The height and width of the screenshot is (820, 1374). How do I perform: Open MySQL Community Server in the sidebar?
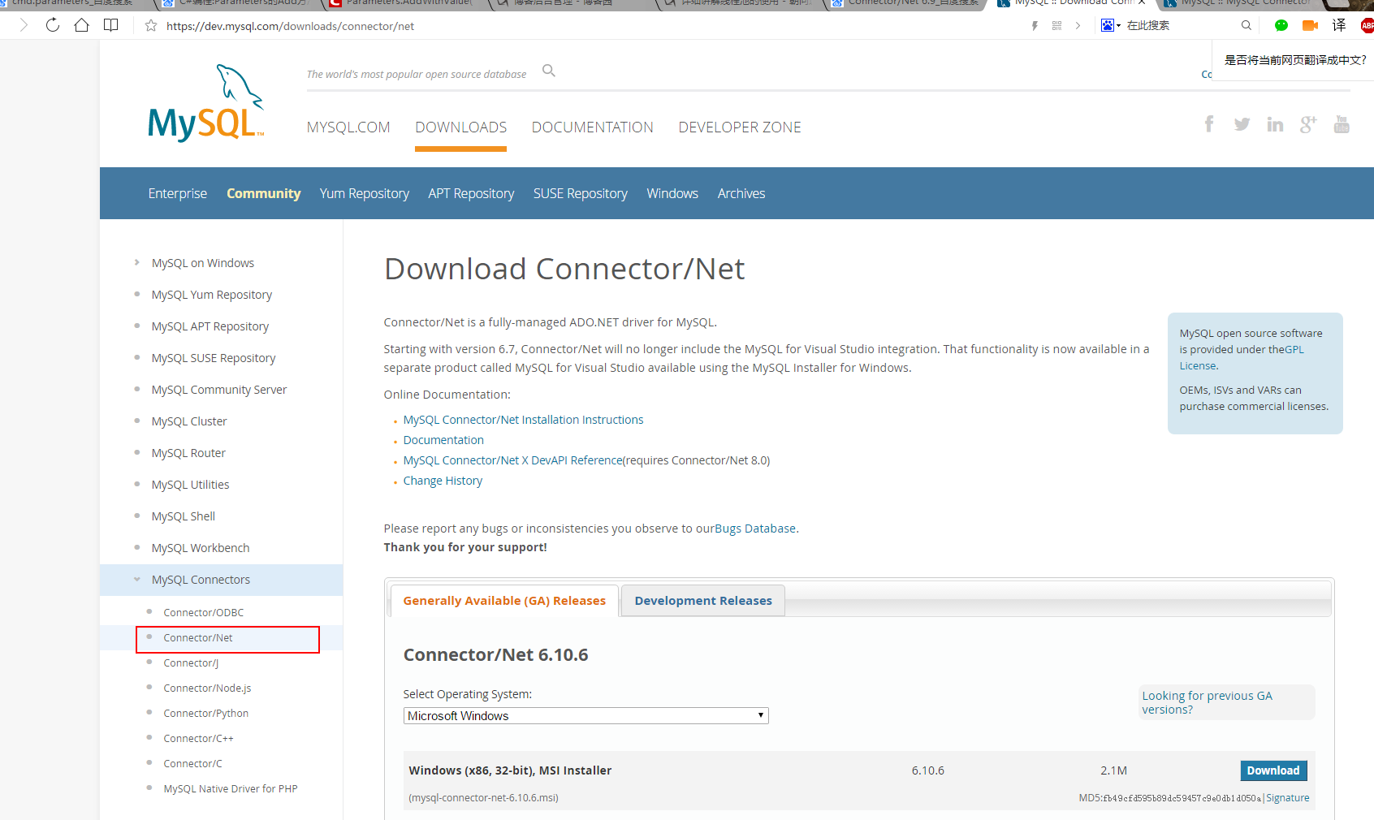click(x=219, y=390)
